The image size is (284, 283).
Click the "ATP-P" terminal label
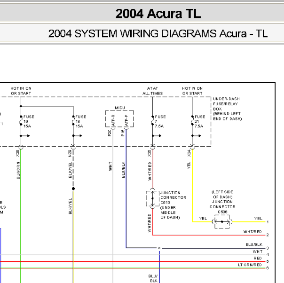(x=126, y=120)
